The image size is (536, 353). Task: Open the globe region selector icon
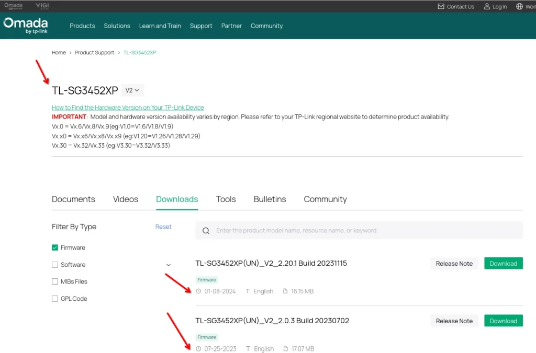(x=519, y=6)
